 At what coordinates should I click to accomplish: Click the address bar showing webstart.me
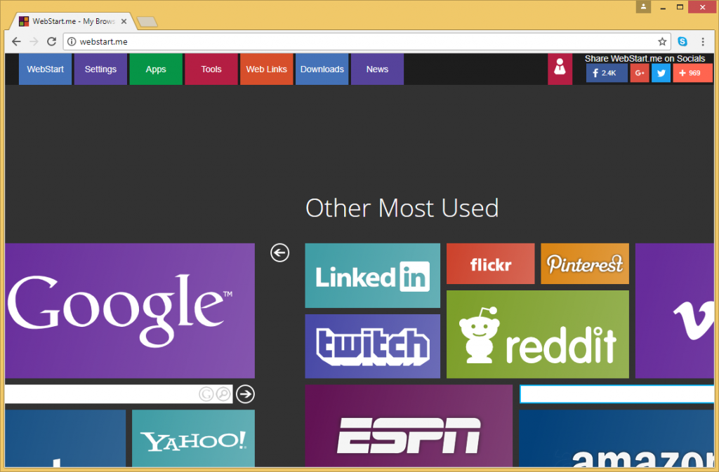pos(351,41)
